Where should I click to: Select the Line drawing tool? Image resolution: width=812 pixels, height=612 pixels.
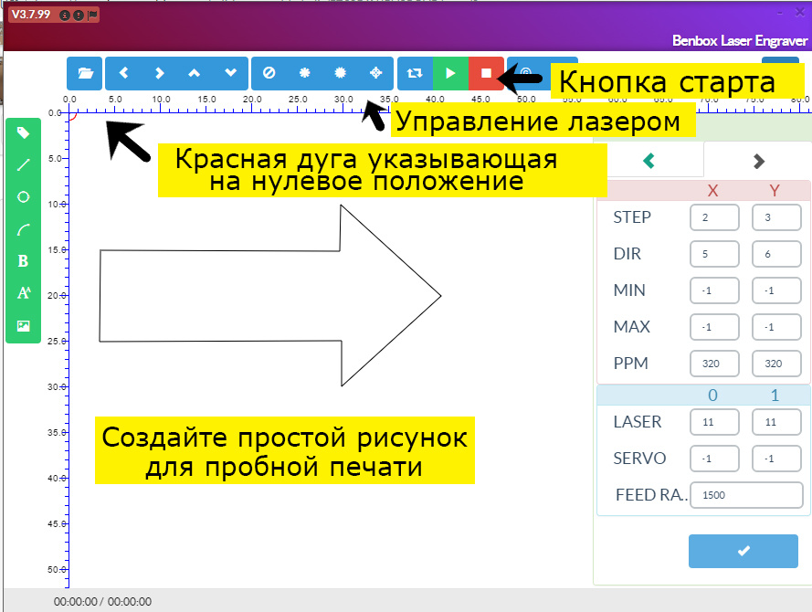click(24, 164)
